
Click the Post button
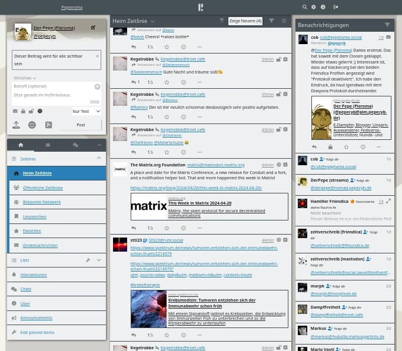tap(81, 125)
